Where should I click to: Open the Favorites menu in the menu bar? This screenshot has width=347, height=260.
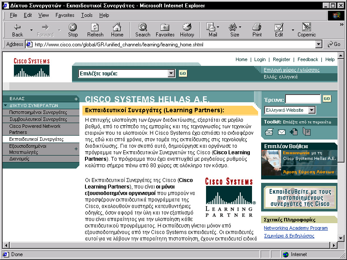(x=65, y=15)
